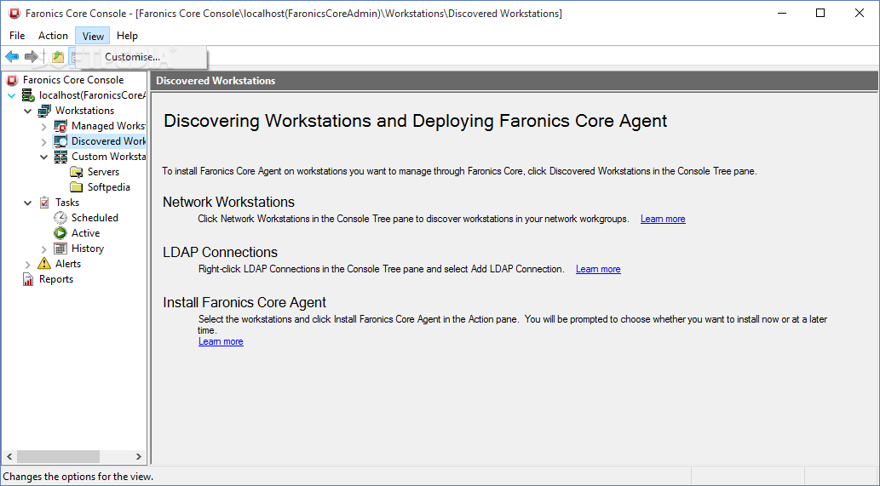Screen dimensions: 880x486
Task: Select the Reports chart icon
Action: coord(28,279)
